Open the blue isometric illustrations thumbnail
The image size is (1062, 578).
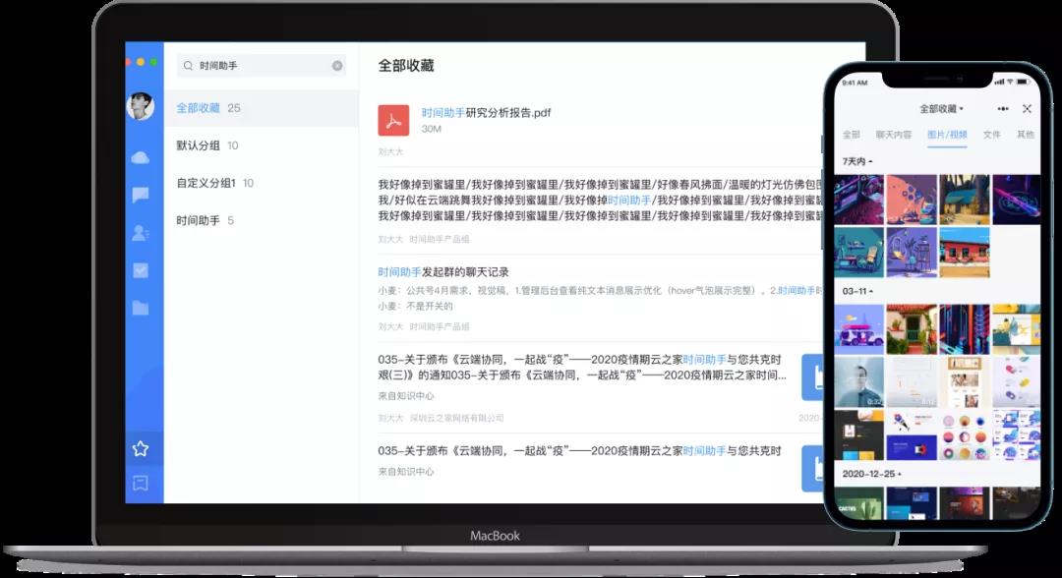tap(1017, 435)
